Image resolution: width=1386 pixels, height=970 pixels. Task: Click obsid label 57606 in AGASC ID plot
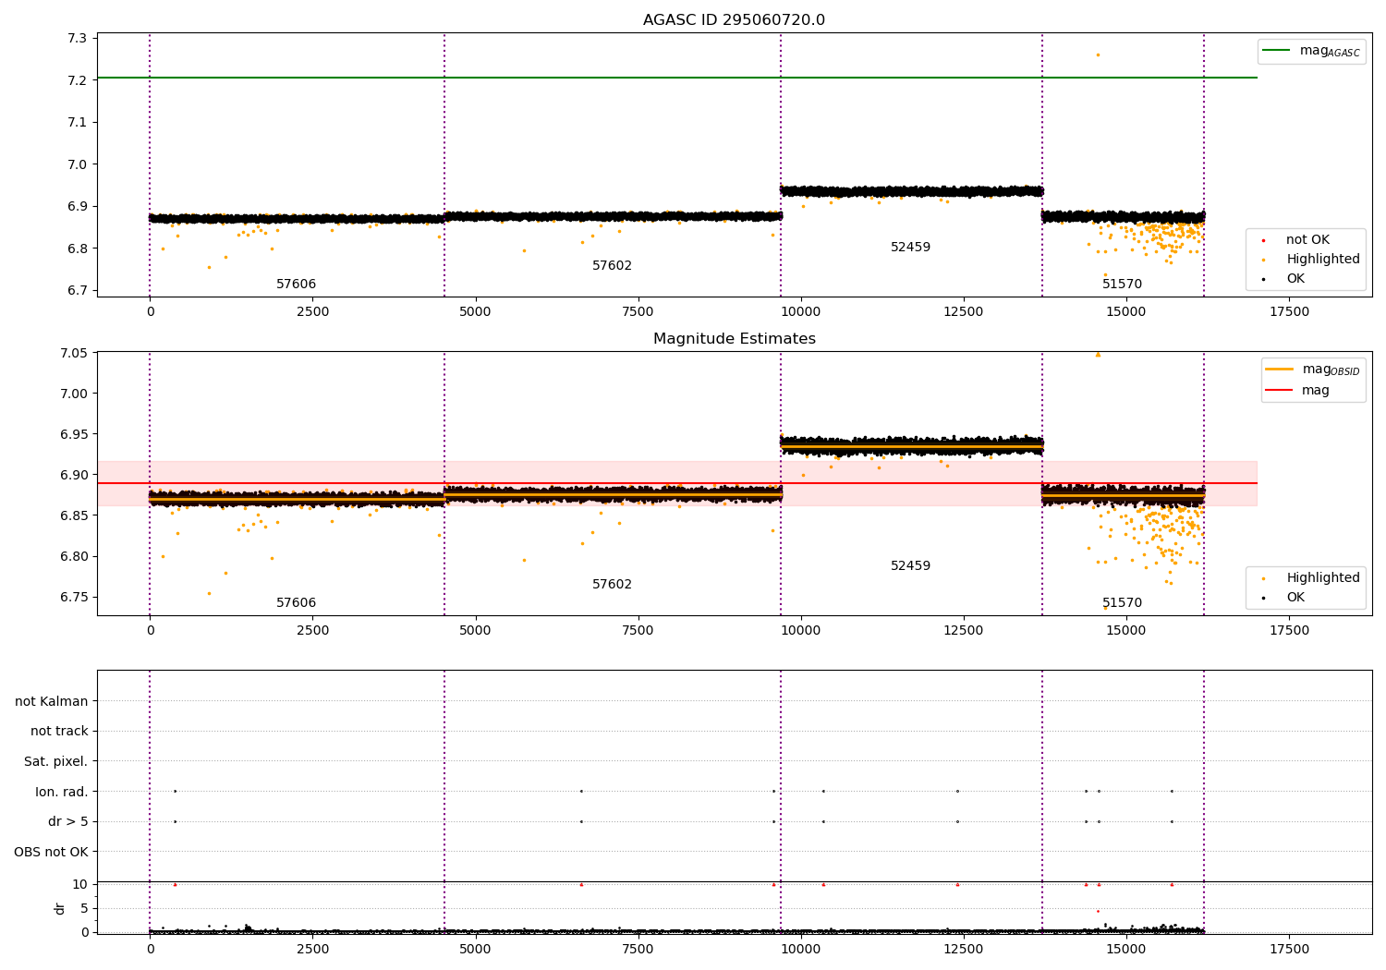click(x=296, y=285)
